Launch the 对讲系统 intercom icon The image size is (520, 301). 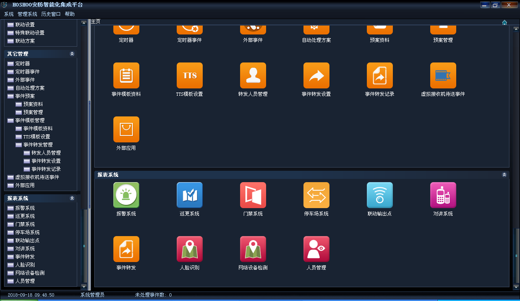pos(443,195)
